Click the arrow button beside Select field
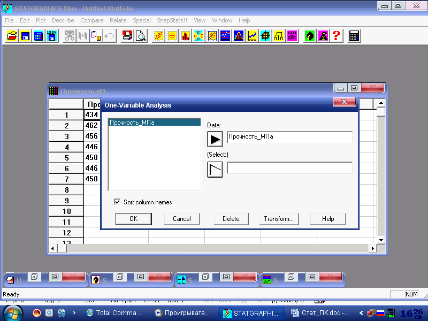428x321 pixels. pyautogui.click(x=215, y=170)
